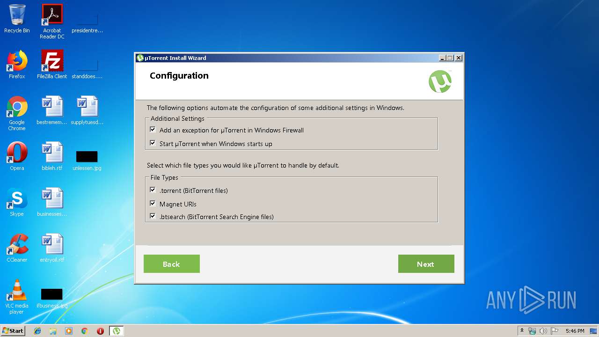Select entryoil.rtf document icon
This screenshot has width=599, height=337.
(52, 248)
